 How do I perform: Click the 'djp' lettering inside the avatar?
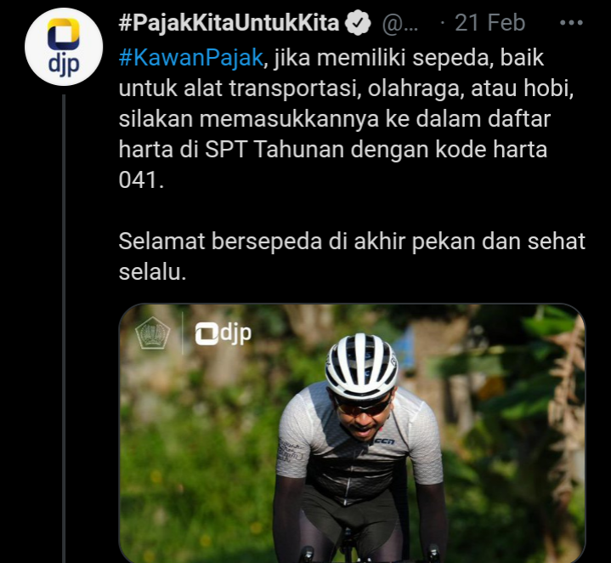[x=64, y=65]
